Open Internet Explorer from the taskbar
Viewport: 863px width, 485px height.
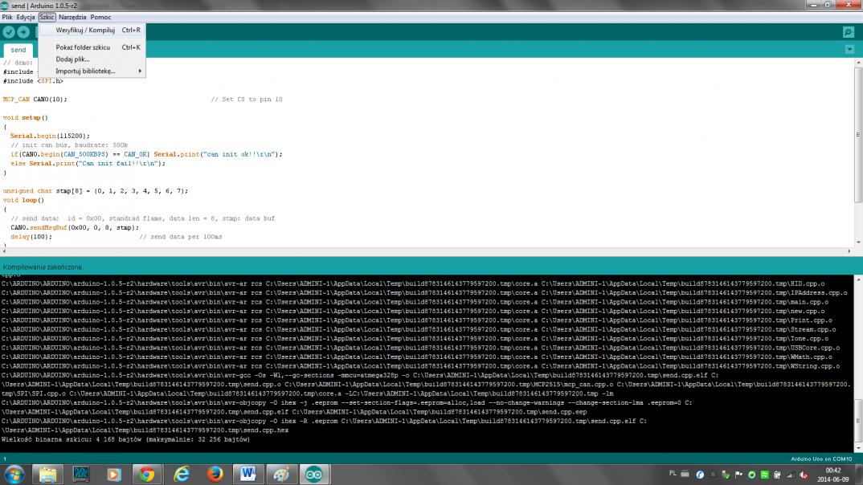click(x=181, y=474)
